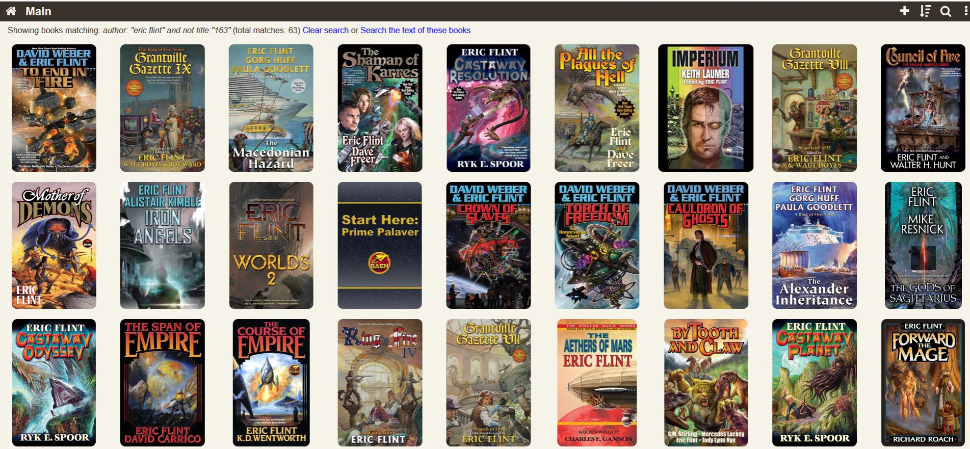Open the Torch of Freedom cover

pos(597,245)
